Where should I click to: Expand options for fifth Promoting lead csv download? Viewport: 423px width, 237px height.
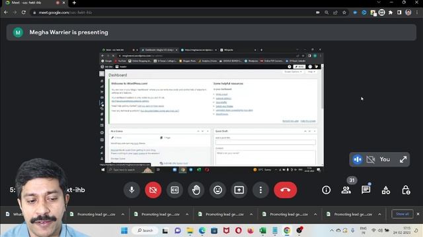point(379,214)
